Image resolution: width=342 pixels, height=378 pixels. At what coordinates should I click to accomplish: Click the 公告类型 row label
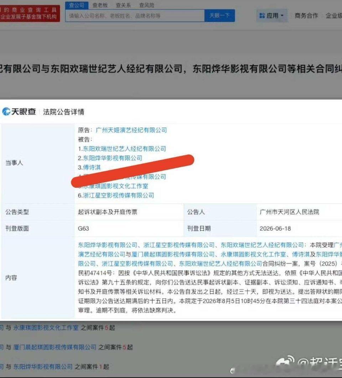tap(17, 212)
